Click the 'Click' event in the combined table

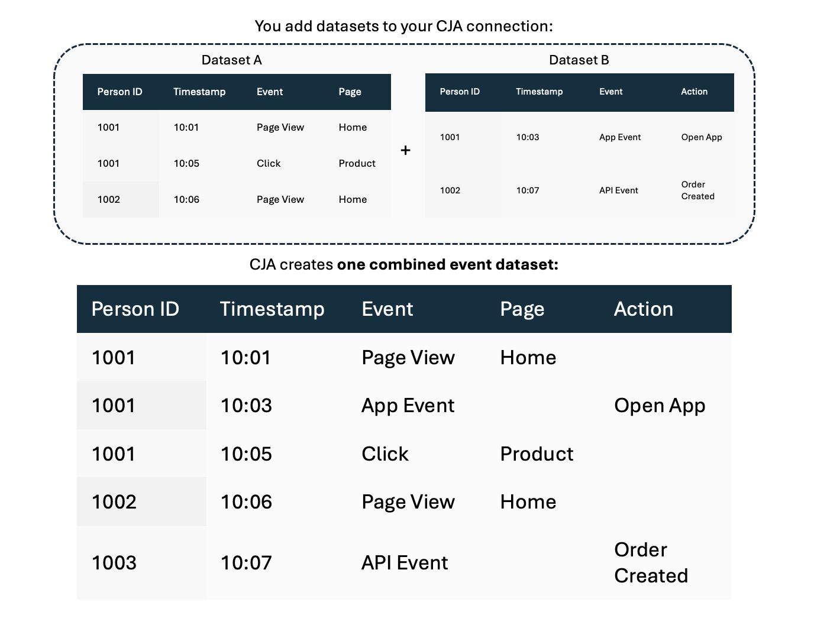[x=385, y=454]
